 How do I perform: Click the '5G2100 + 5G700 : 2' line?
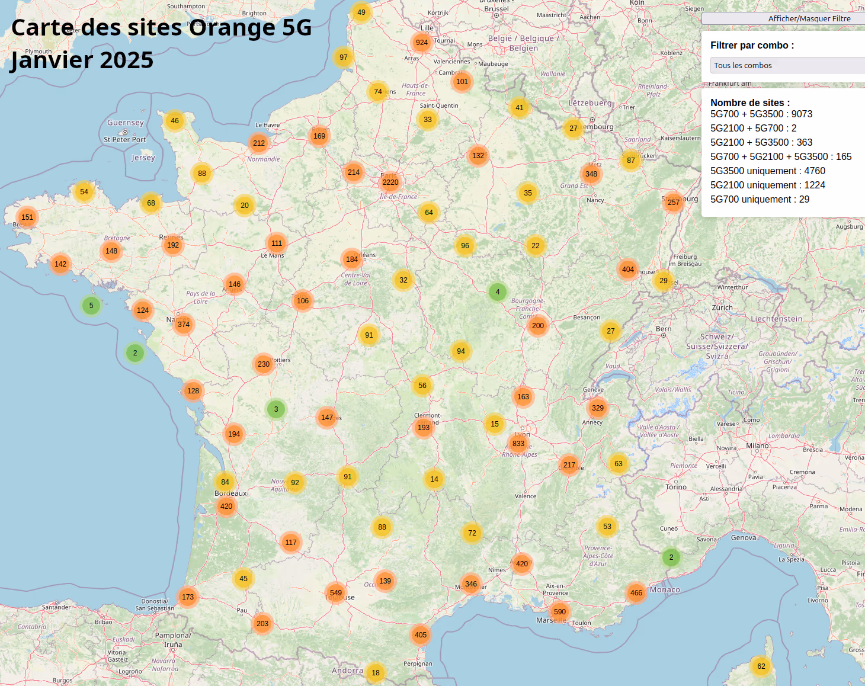pos(754,128)
